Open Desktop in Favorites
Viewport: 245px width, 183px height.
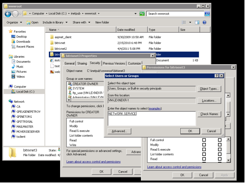22,36
